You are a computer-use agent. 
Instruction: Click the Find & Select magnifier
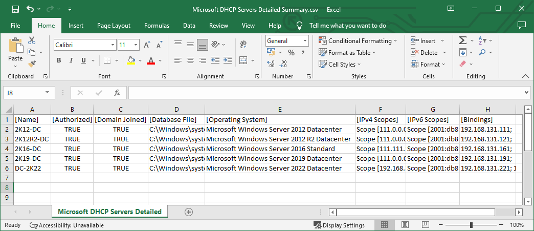click(482, 52)
